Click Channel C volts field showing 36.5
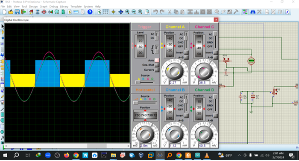 click(204, 83)
